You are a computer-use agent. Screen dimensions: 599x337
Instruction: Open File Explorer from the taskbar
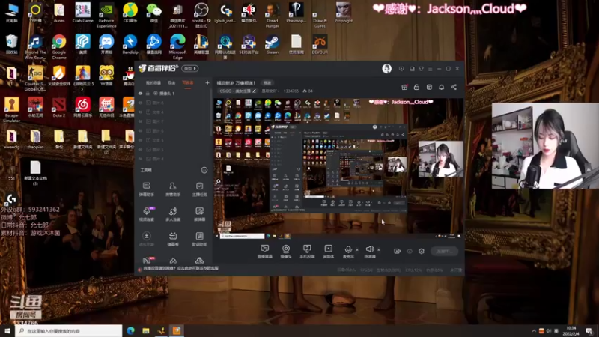[146, 330]
